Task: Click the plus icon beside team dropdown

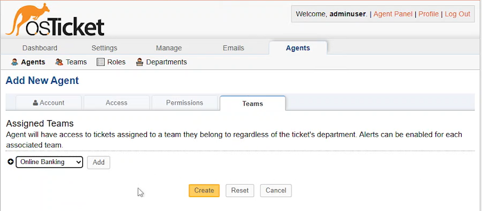Action: point(11,162)
